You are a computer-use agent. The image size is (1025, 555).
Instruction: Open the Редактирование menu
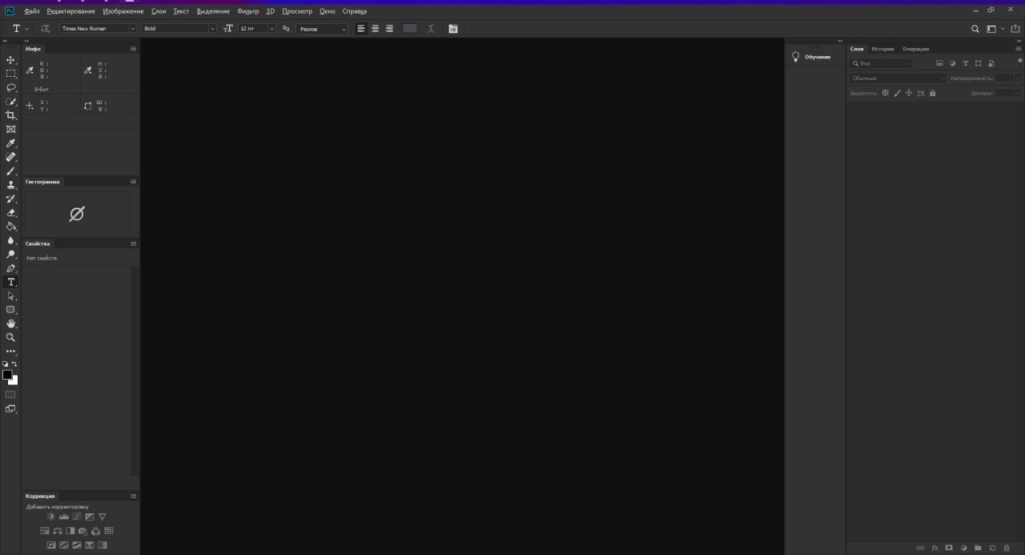tap(70, 11)
